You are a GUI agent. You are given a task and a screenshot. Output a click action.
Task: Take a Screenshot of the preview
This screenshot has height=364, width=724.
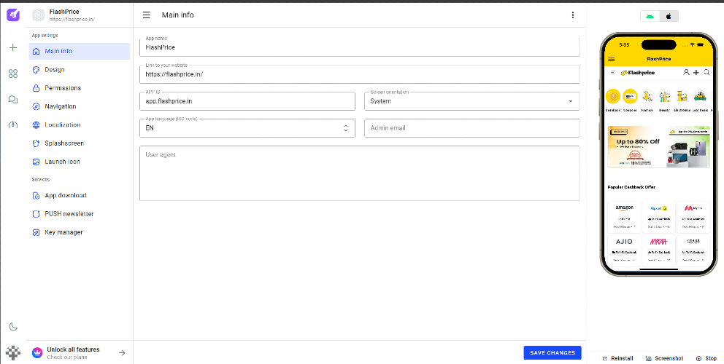(x=664, y=358)
